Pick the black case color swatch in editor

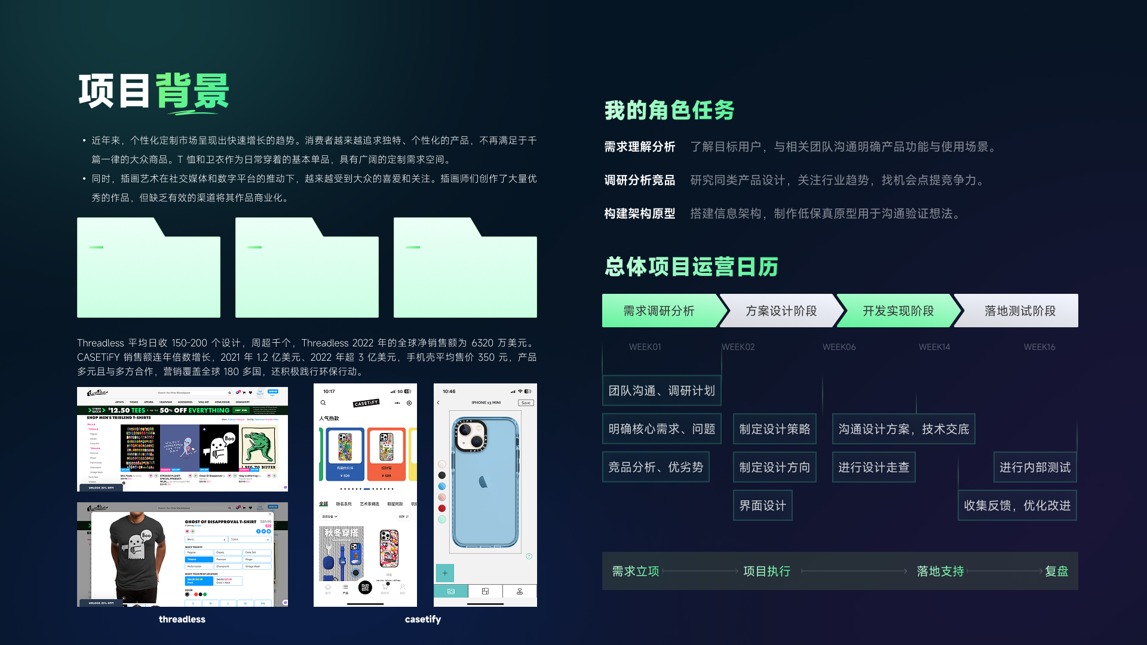[x=442, y=475]
